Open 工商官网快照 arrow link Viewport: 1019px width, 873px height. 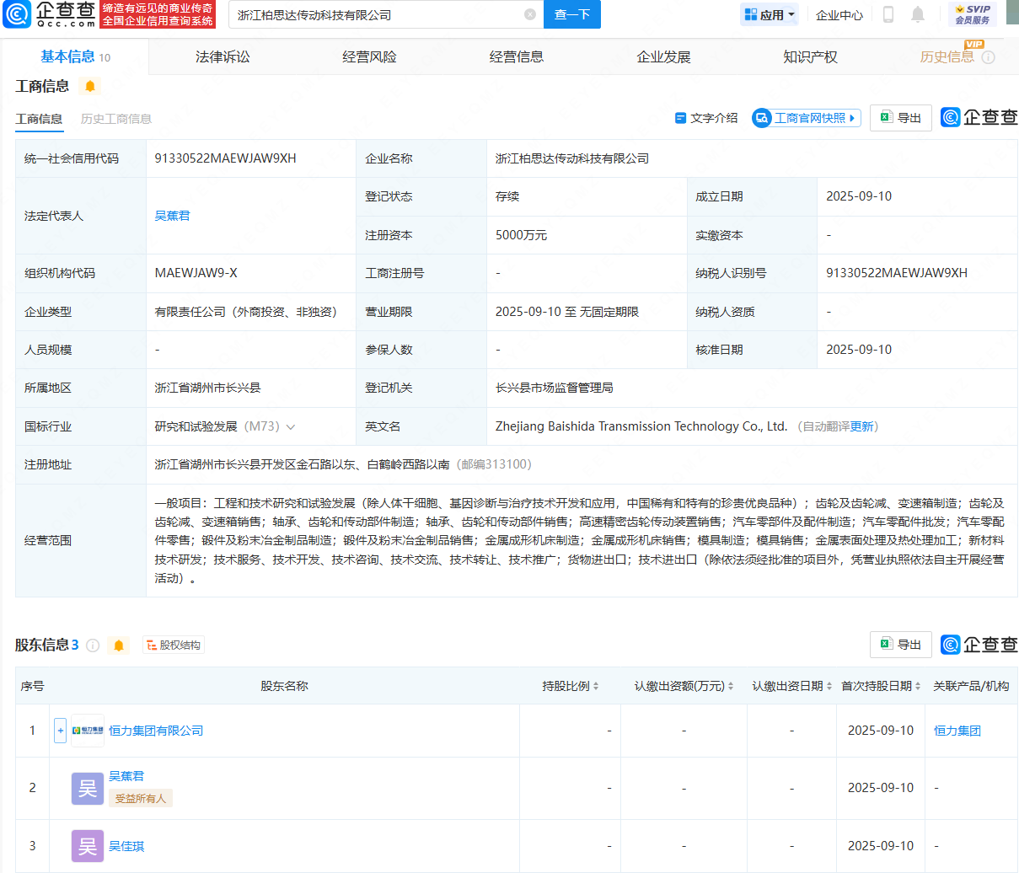pos(806,118)
